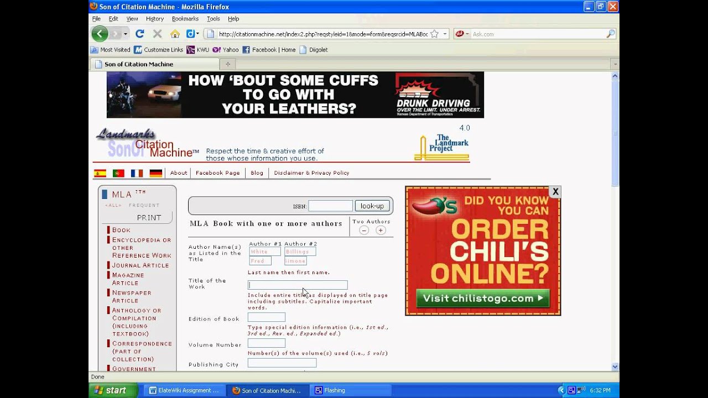Select Magazine Article source type
Image resolution: width=708 pixels, height=398 pixels.
coord(128,279)
